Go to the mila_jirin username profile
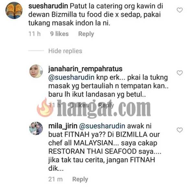Viewport: 195px width, 189px height. [x=63, y=126]
